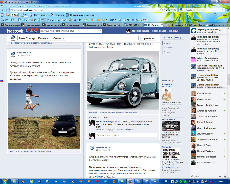Open chat settings gear icon
This screenshot has width=230, height=184.
point(220,176)
